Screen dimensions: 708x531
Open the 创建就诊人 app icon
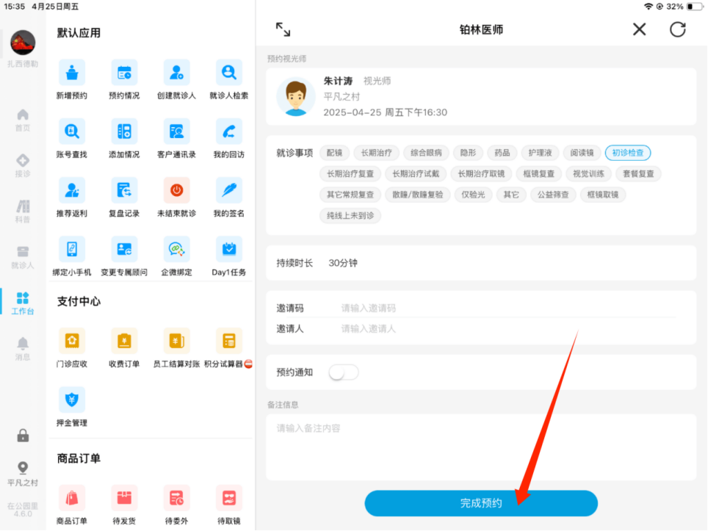[176, 73]
